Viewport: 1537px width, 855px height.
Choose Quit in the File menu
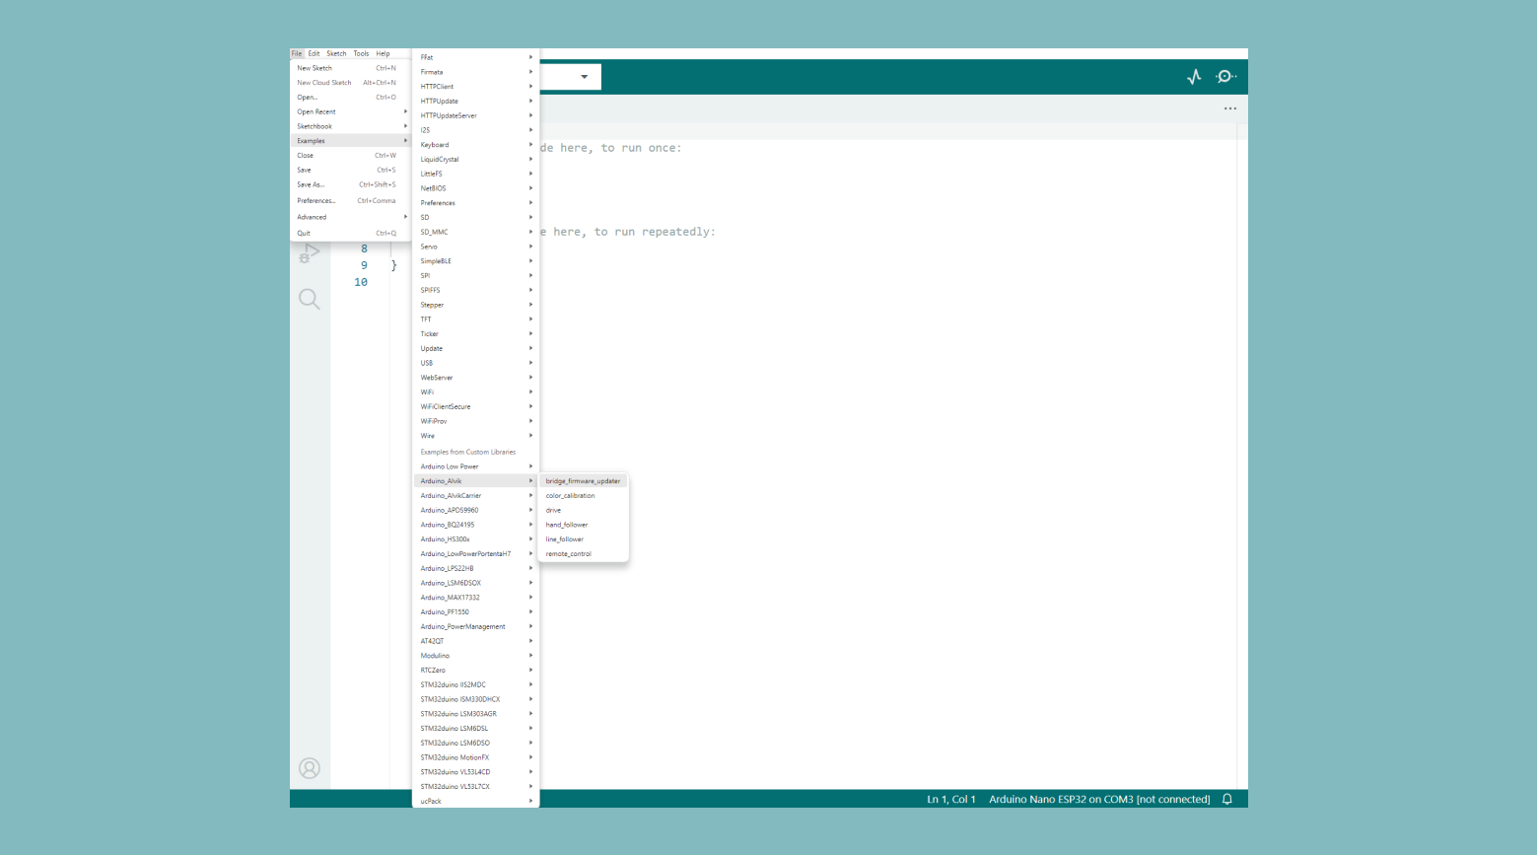click(350, 234)
